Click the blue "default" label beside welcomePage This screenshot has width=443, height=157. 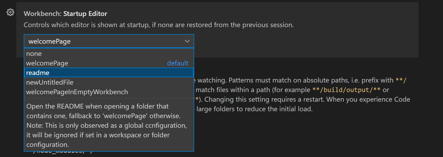[x=178, y=63]
